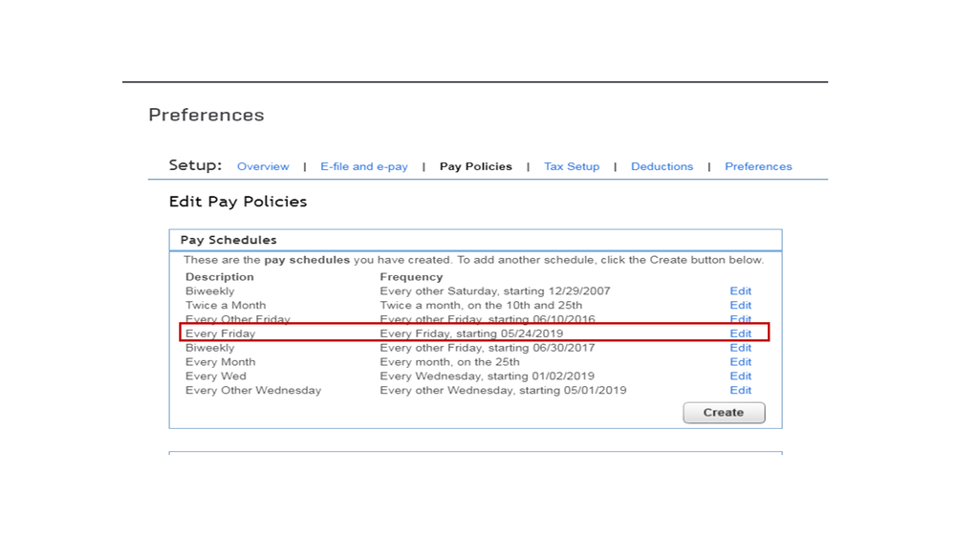Select the Pay Schedules panel header
Image resolution: width=955 pixels, height=537 pixels.
pyautogui.click(x=228, y=240)
